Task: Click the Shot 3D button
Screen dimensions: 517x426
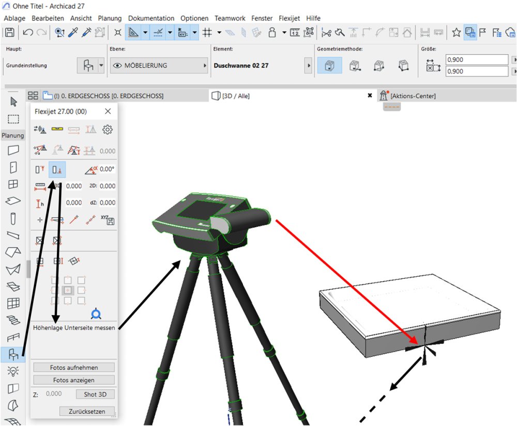Action: point(95,395)
